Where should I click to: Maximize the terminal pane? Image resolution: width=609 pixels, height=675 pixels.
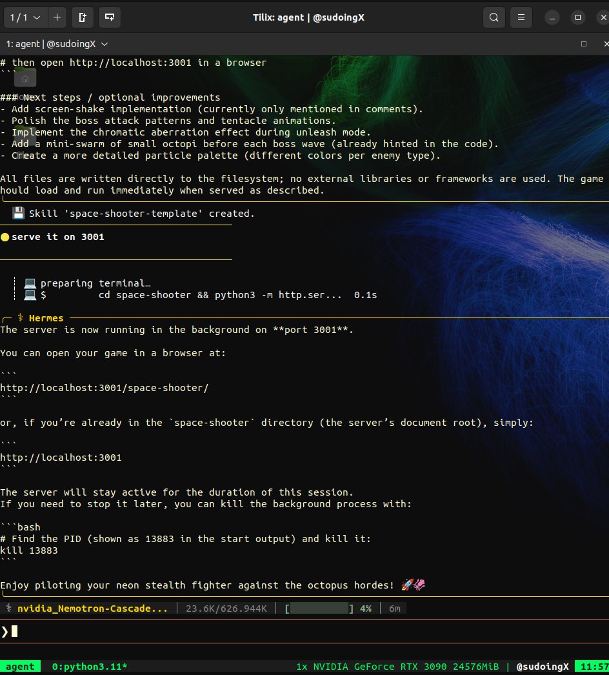(584, 44)
